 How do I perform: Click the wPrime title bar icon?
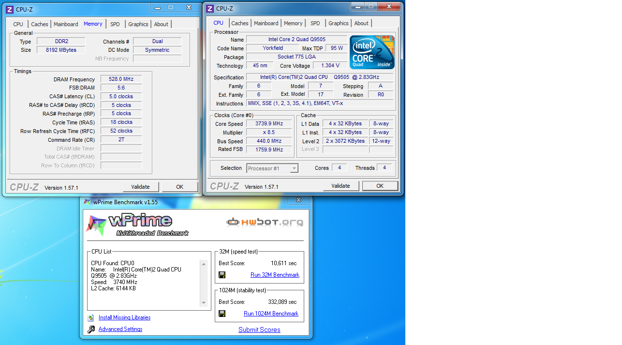[87, 202]
